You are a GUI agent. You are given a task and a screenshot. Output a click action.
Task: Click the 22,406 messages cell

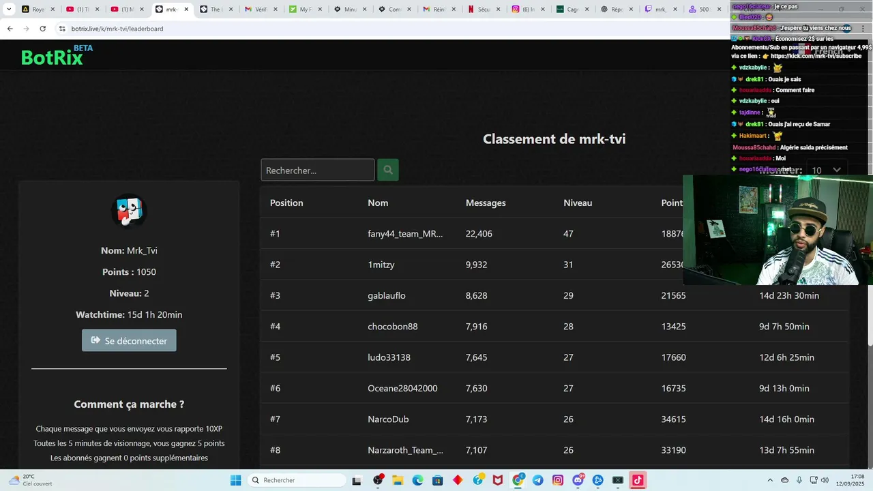click(479, 233)
